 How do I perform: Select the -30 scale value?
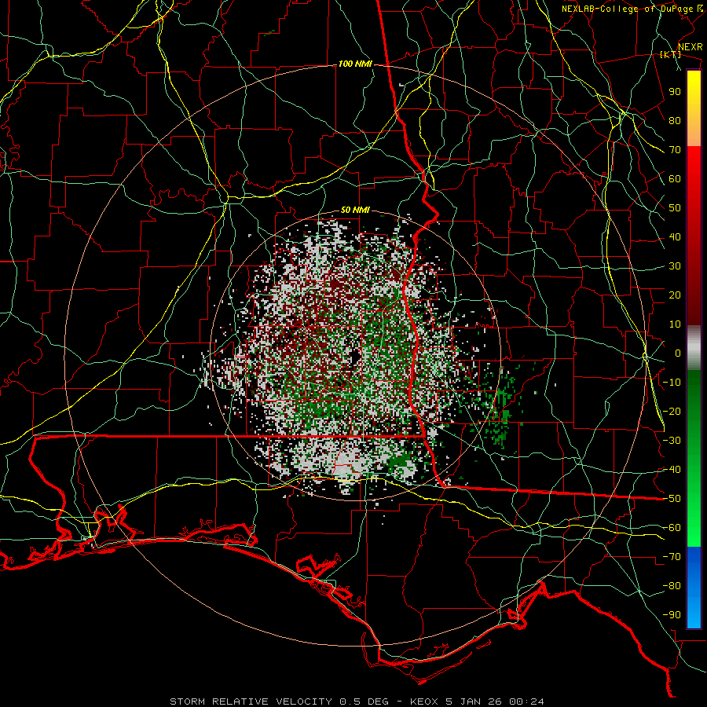pyautogui.click(x=672, y=441)
